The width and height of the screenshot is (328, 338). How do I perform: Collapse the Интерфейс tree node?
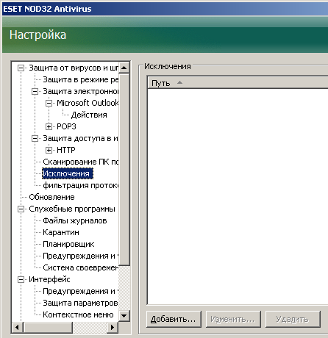point(21,279)
